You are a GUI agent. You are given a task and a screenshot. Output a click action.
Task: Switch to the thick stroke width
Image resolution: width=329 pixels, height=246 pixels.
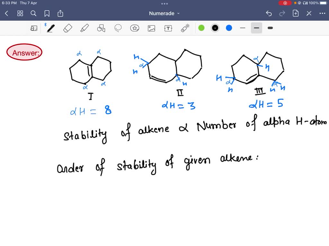click(270, 28)
